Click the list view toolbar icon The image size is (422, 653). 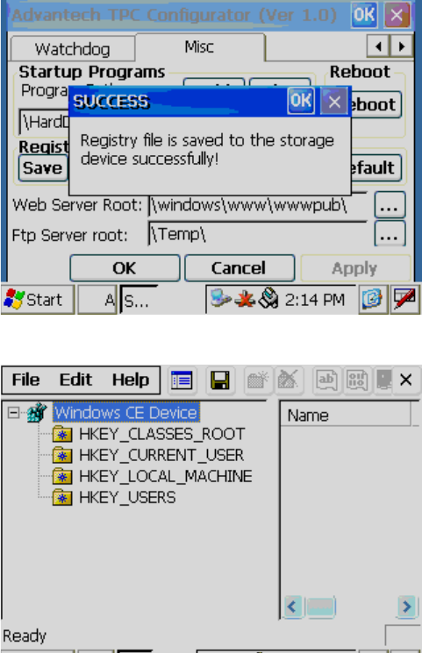pos(182,380)
